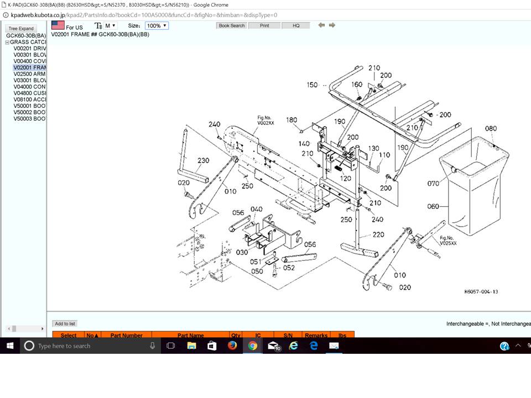Click part label 220 in diagram
This screenshot has height=398, width=531.
click(378, 234)
